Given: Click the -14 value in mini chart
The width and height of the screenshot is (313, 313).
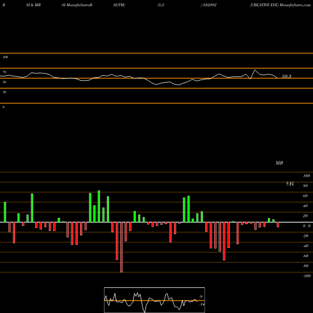Looking at the screenshot, I should (x=202, y=304).
